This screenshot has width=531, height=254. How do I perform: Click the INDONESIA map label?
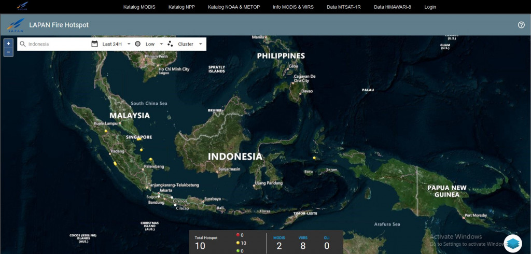click(x=235, y=157)
